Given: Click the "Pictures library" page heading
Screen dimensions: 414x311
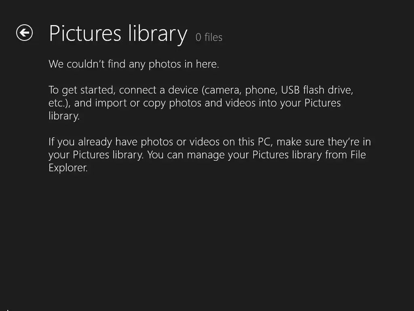Looking at the screenshot, I should tap(118, 33).
